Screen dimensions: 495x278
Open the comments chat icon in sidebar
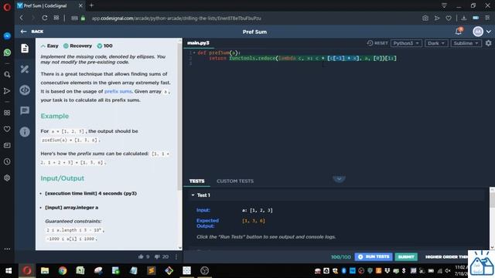coord(25,110)
